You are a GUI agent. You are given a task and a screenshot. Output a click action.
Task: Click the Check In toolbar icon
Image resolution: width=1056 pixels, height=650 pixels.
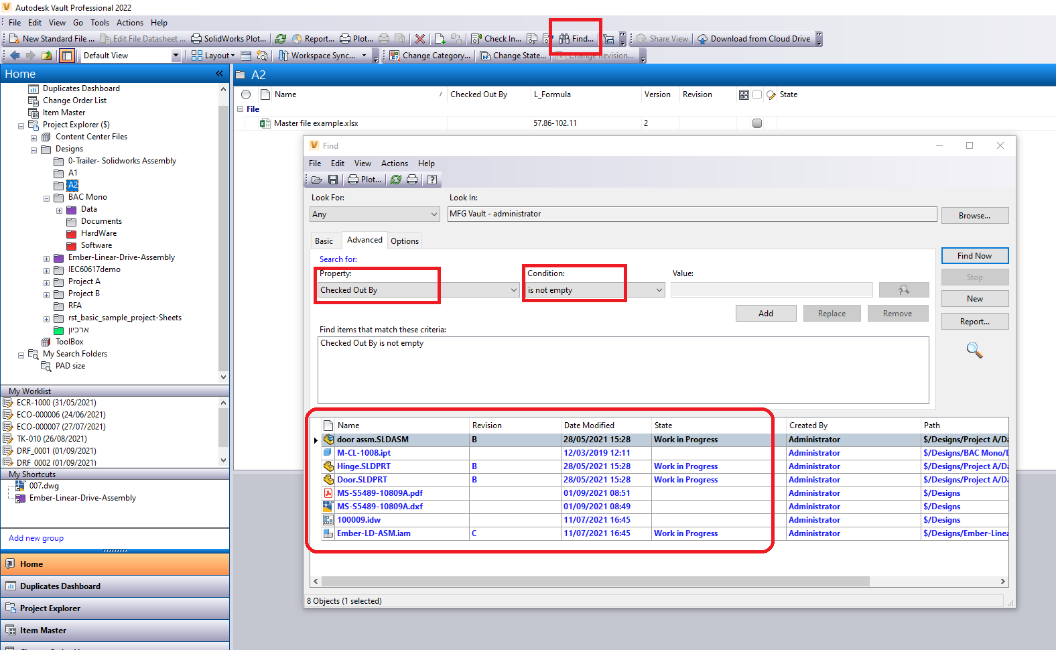click(x=476, y=39)
